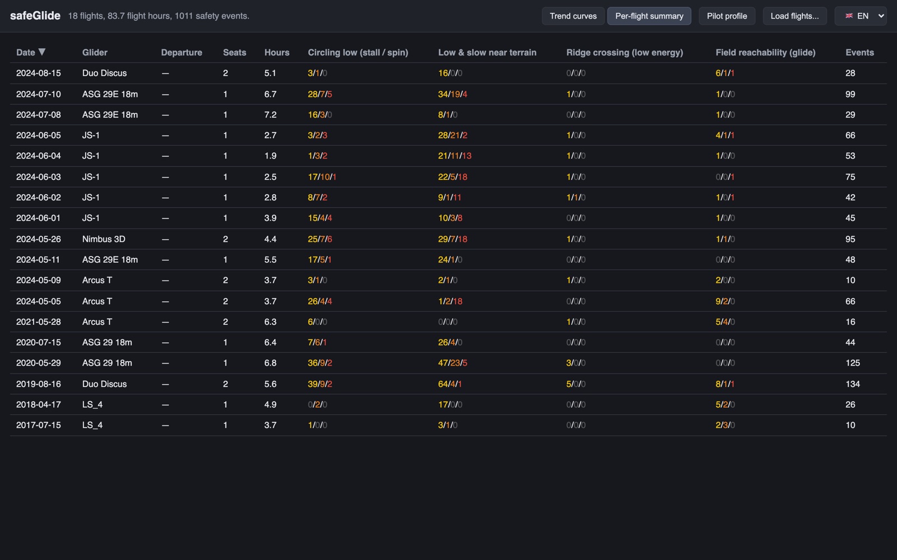The image size is (897, 560).
Task: Click the 2024-05-09 date cell
Action: 38,280
